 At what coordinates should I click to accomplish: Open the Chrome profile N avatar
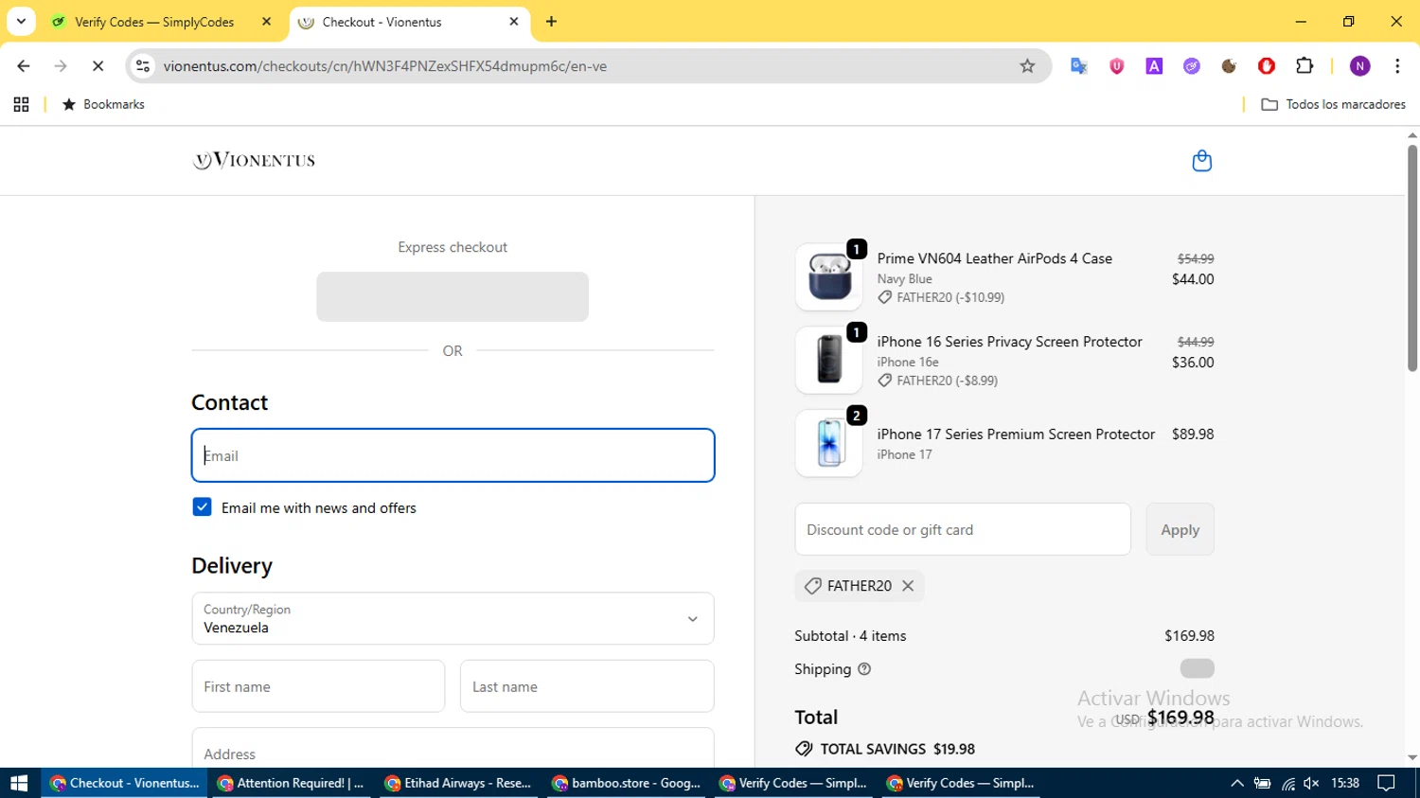(1360, 66)
